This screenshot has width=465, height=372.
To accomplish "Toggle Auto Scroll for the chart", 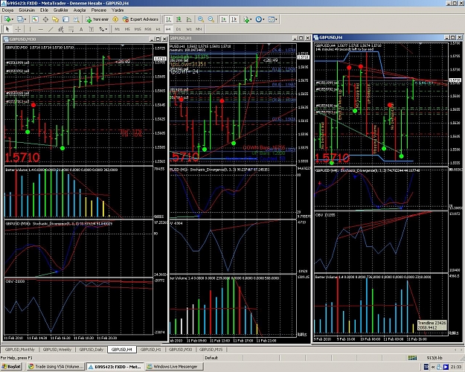I will (x=224, y=19).
